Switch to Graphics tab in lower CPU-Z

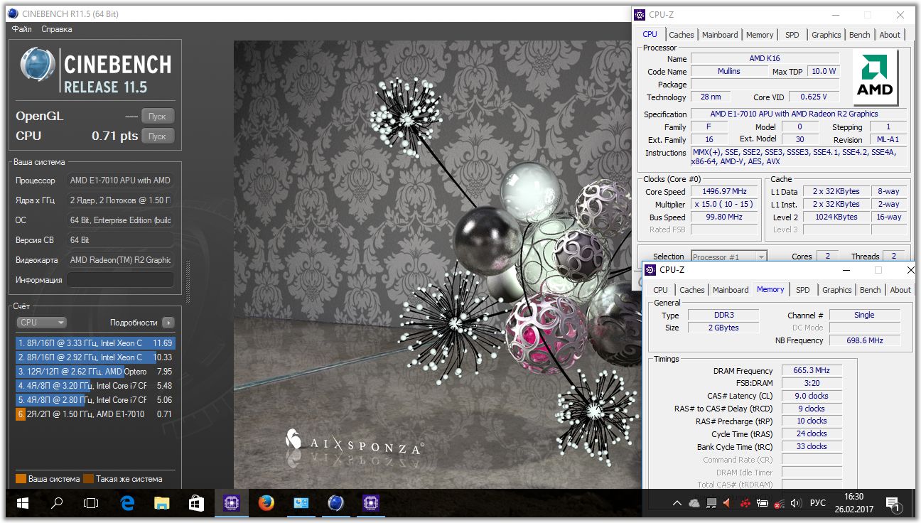pos(837,290)
